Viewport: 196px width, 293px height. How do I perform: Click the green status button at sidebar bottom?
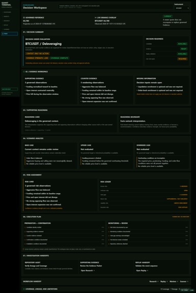pos(10,89)
